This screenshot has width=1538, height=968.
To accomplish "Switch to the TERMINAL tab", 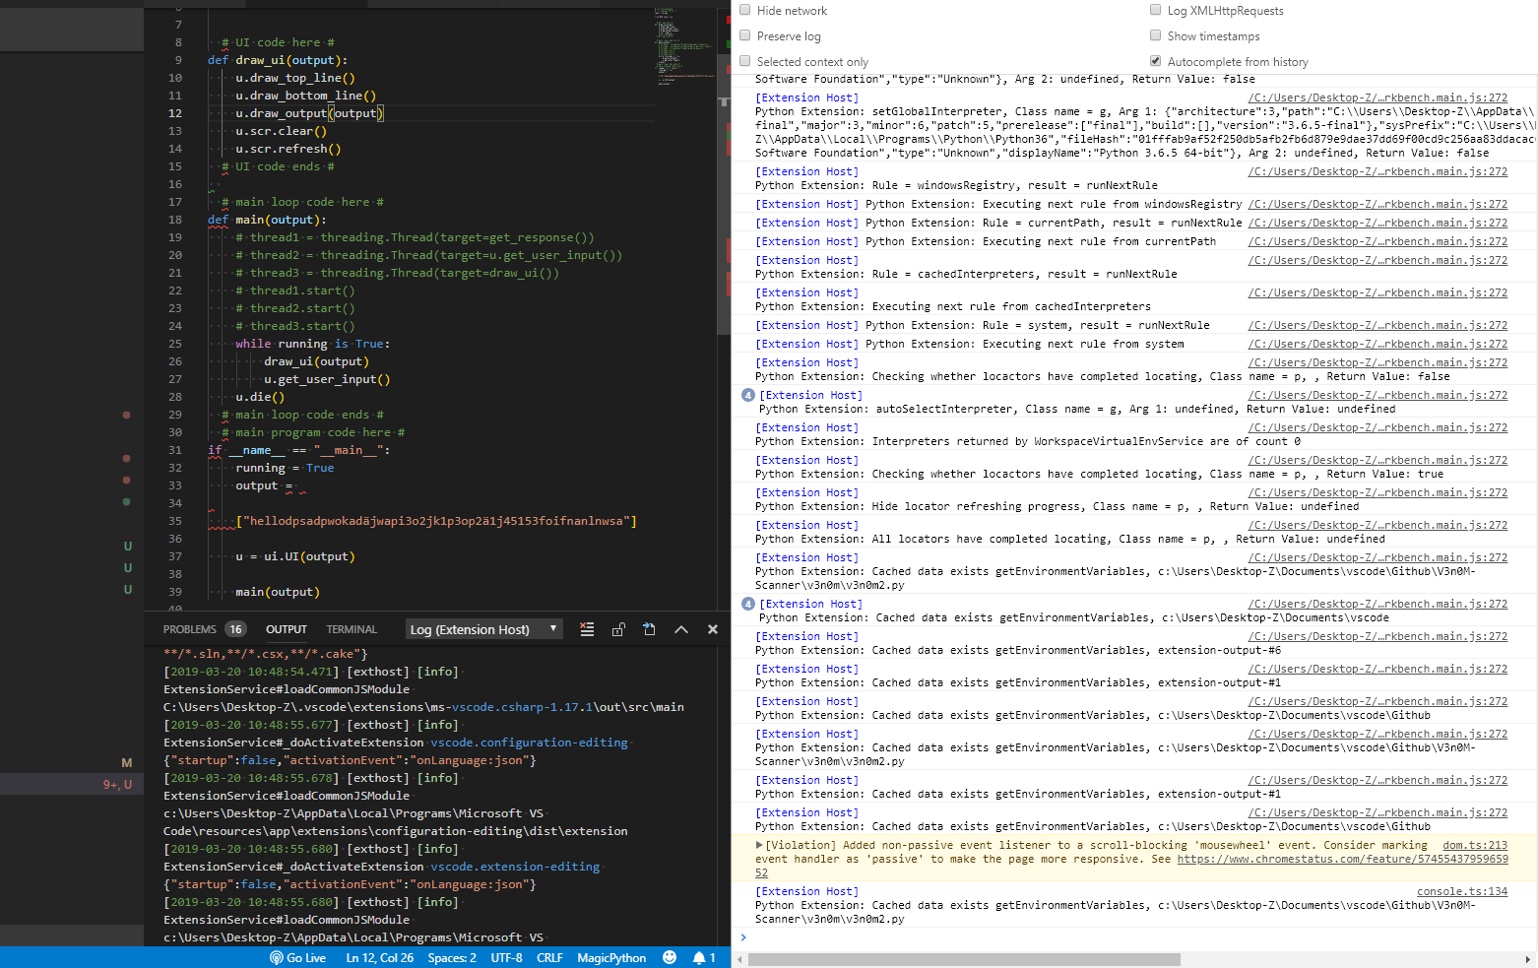I will (x=352, y=629).
